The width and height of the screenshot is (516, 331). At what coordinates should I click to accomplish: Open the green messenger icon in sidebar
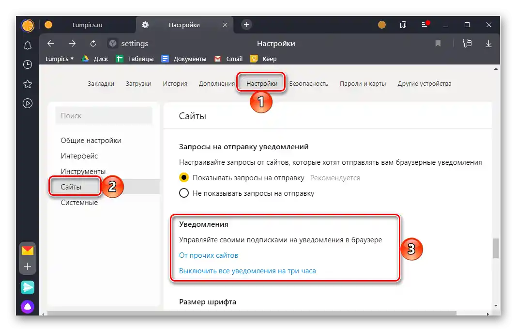coord(28,287)
